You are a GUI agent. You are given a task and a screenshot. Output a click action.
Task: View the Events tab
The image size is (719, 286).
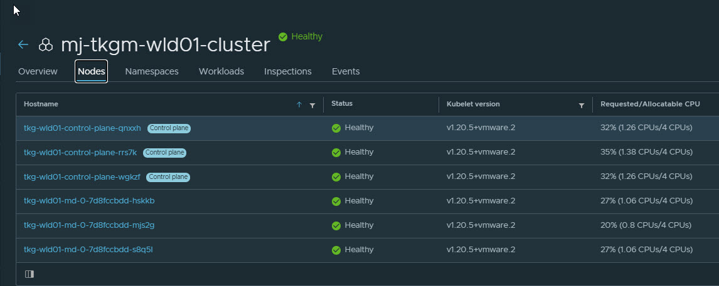tap(346, 71)
